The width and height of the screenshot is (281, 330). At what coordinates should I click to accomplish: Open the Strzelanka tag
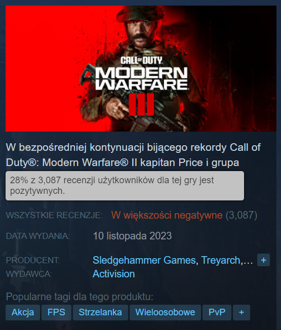(100, 312)
